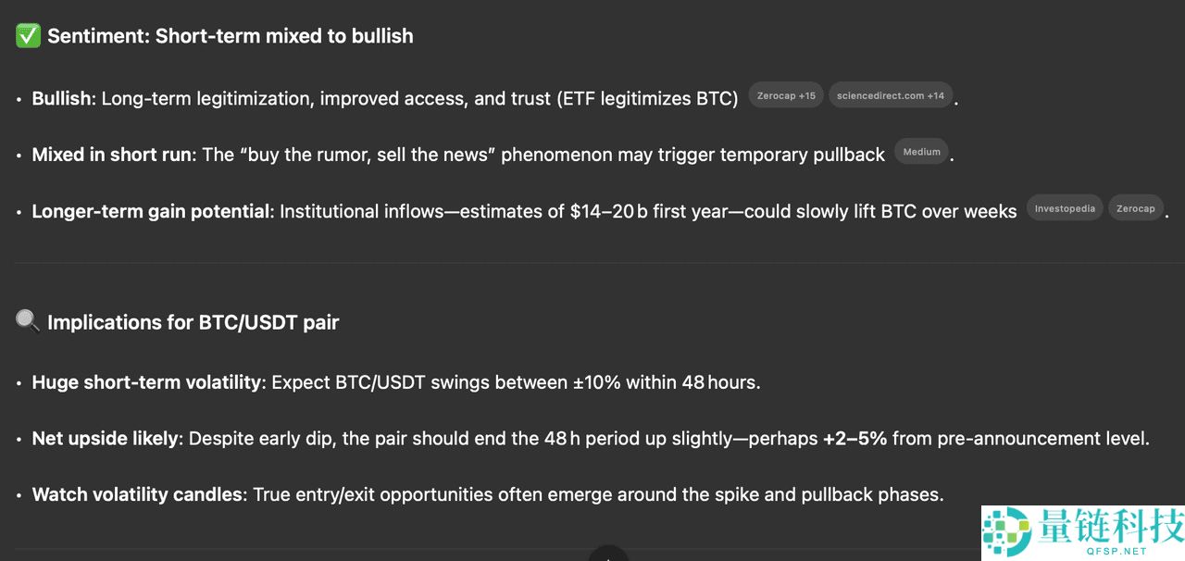Click the bold Mixed in short run label
Viewport: 1185px width, 561px height.
point(111,155)
